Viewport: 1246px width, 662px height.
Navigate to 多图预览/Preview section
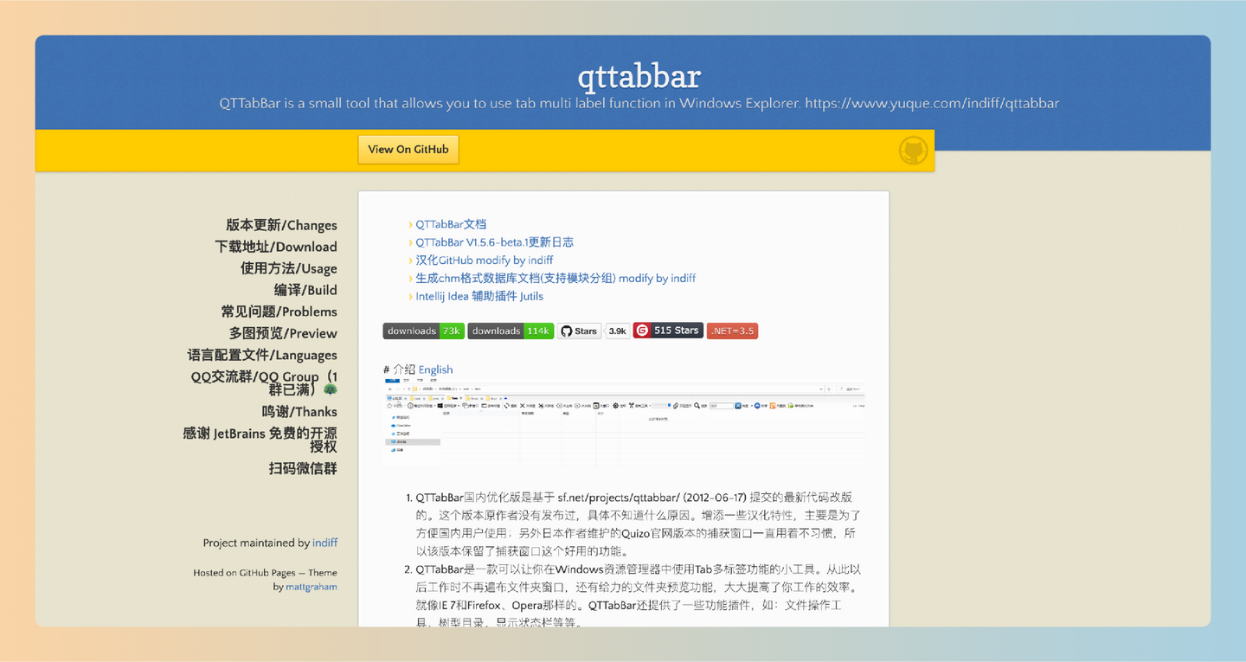[283, 333]
